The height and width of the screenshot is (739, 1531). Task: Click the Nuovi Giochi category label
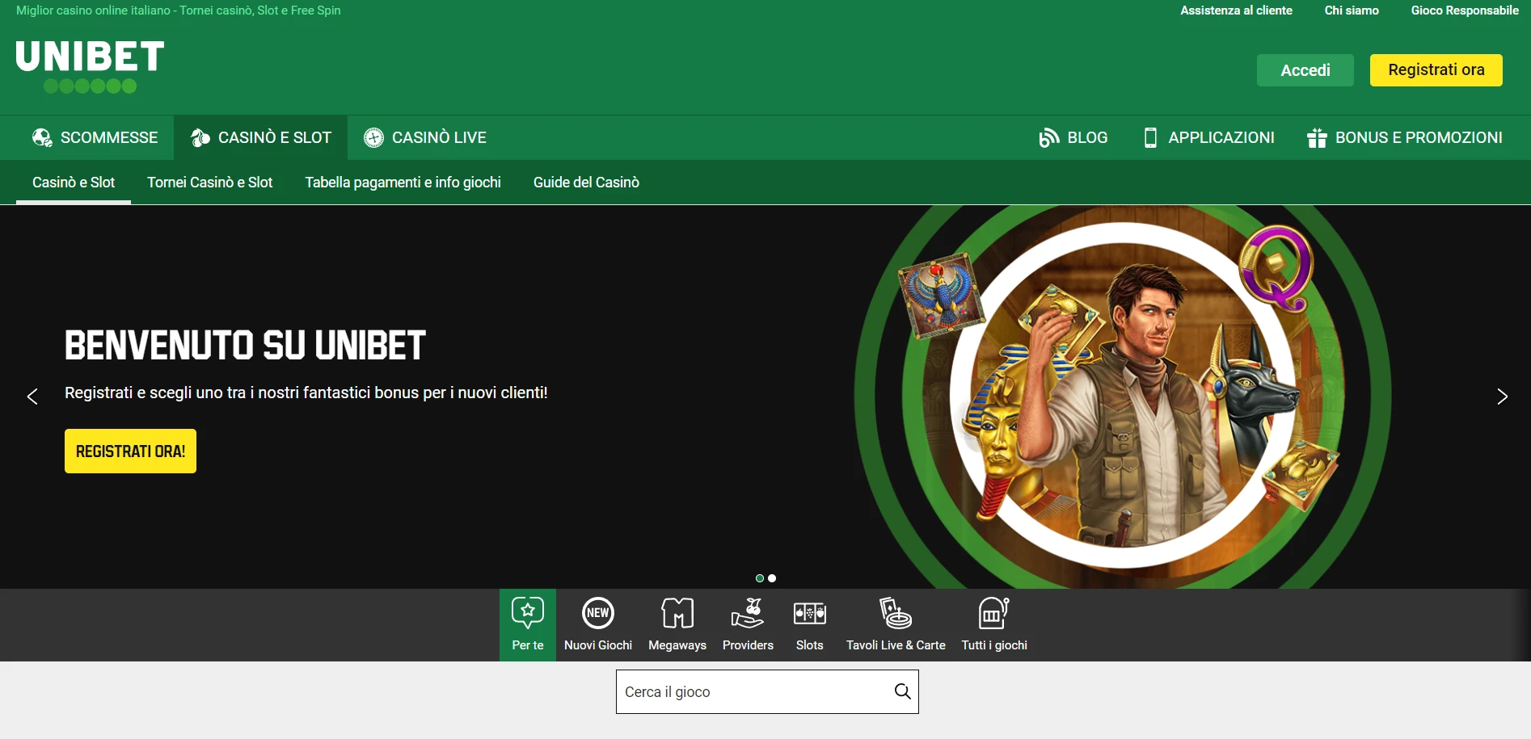598,645
